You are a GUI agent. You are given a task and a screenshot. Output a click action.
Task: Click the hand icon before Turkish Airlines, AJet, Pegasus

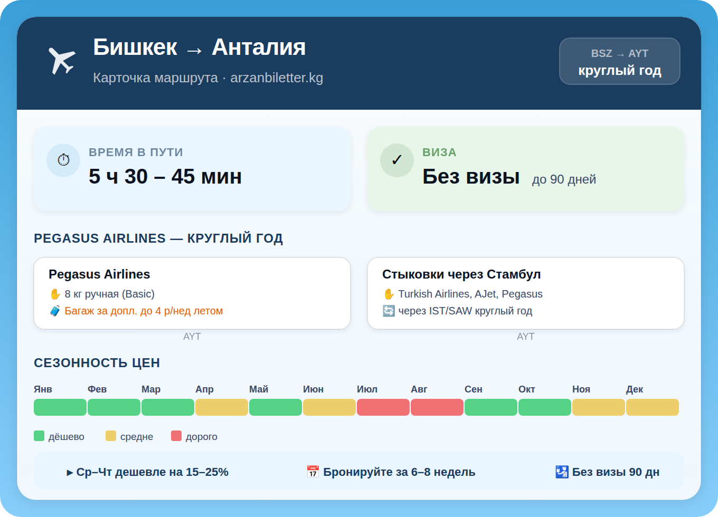tap(389, 294)
